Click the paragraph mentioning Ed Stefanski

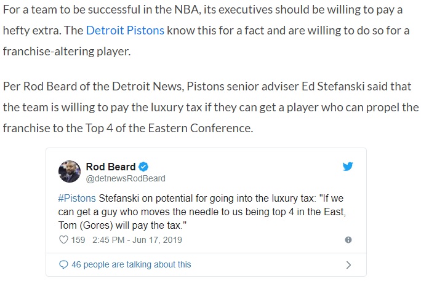tap(210, 107)
